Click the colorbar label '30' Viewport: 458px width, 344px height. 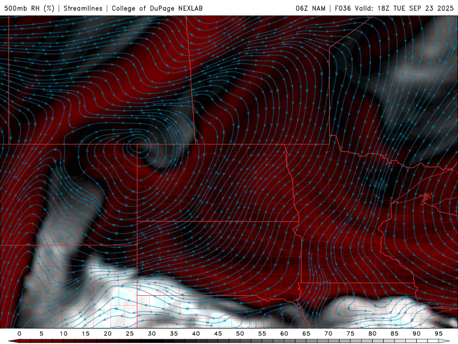point(152,334)
